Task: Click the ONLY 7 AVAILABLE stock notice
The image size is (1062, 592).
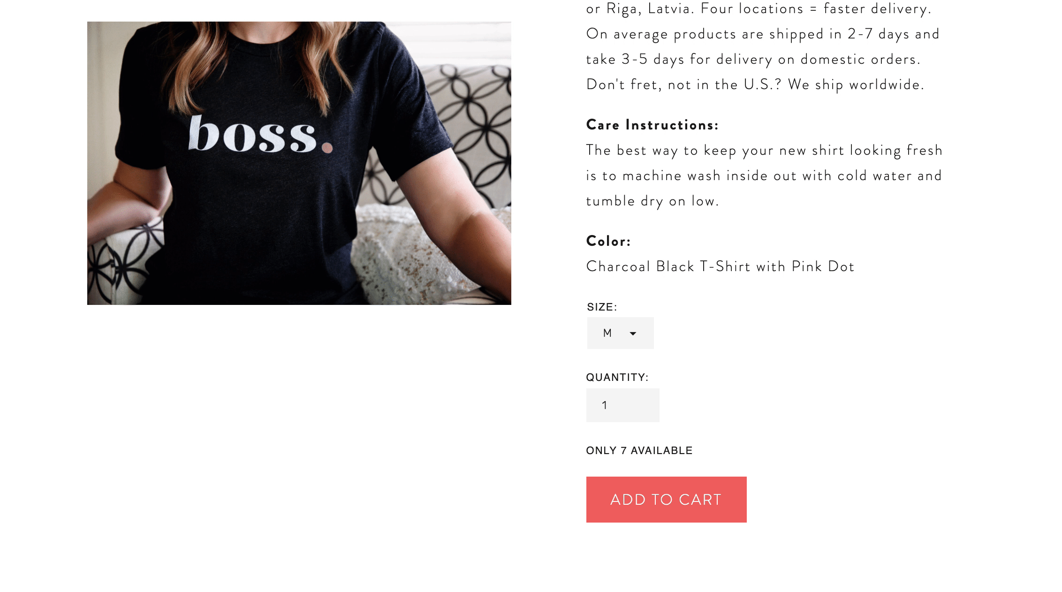Action: [639, 450]
